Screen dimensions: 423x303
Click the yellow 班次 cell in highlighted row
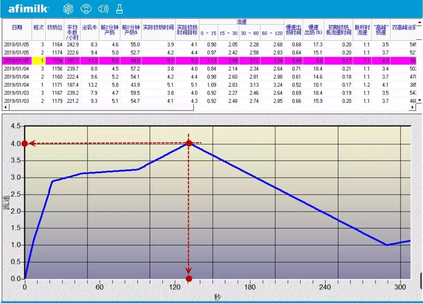38,61
